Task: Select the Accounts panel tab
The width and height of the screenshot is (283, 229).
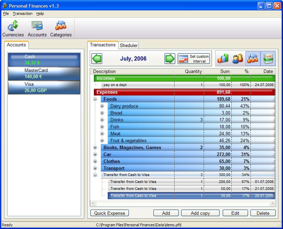Action: (x=16, y=45)
